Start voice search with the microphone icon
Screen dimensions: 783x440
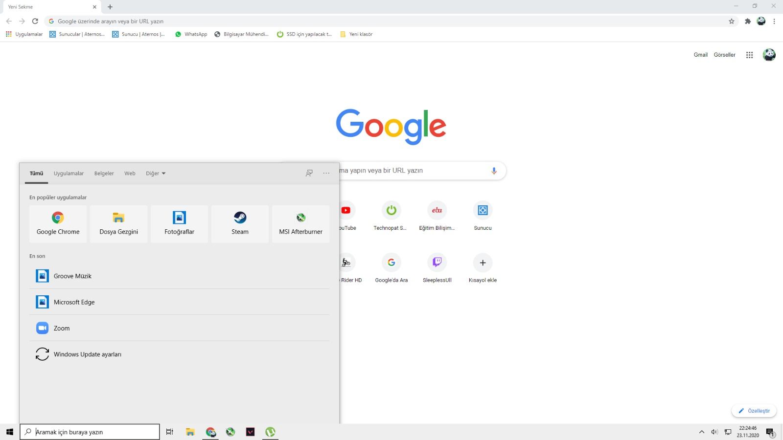494,171
